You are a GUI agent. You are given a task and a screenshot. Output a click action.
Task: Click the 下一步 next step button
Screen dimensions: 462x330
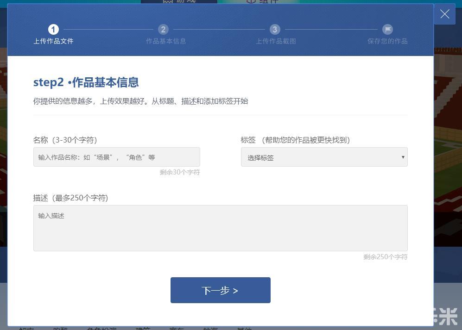pos(221,290)
